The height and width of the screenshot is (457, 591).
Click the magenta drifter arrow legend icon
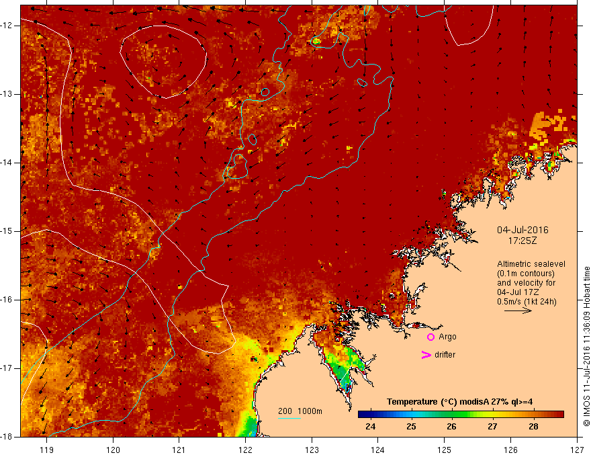(426, 355)
